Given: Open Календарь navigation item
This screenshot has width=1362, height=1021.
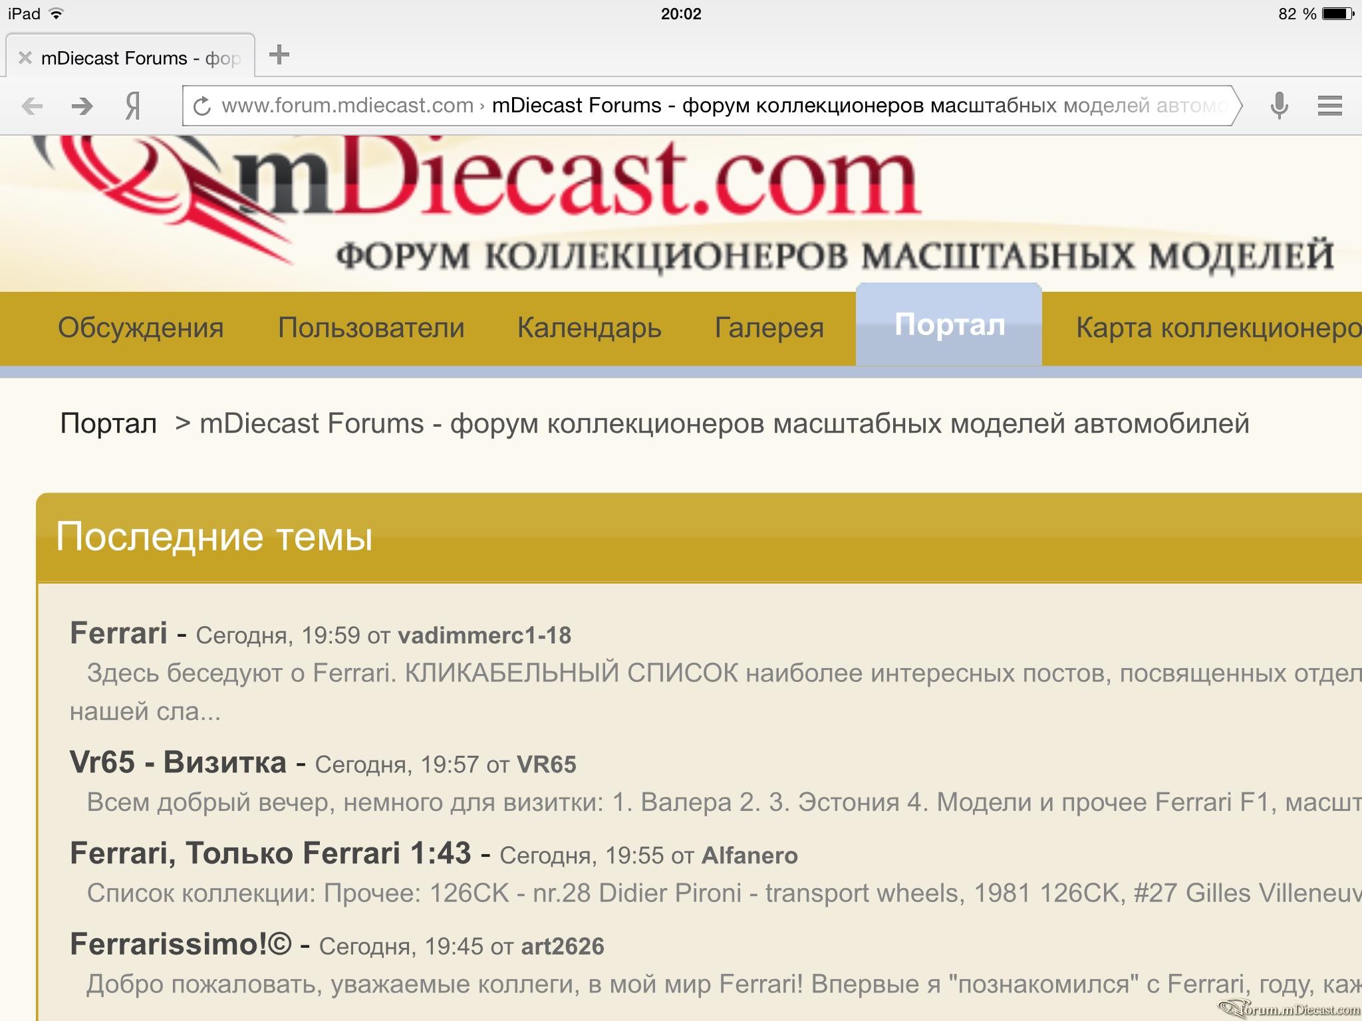Looking at the screenshot, I should [589, 328].
